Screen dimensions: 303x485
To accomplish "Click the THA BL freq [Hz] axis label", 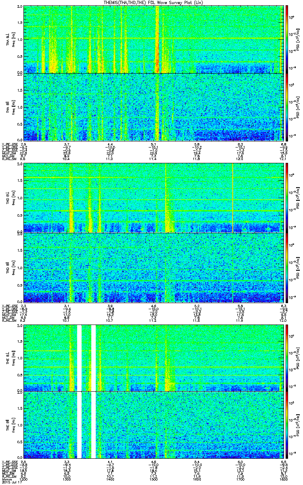I will click(x=13, y=39).
